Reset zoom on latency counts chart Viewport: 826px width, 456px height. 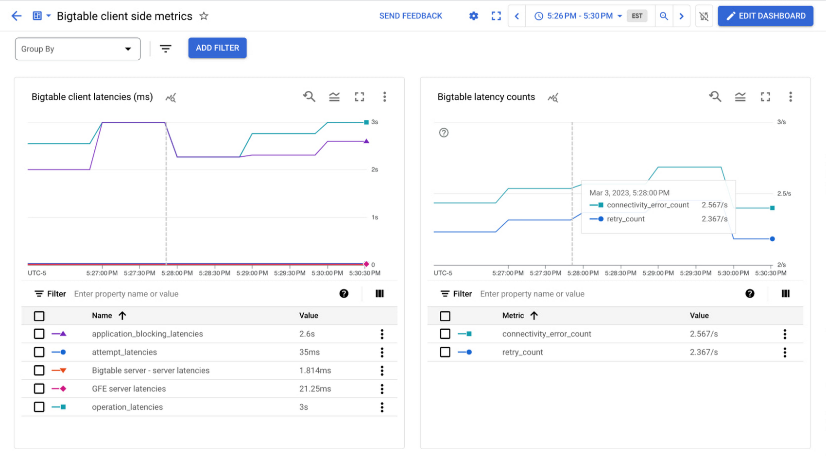[x=715, y=97]
